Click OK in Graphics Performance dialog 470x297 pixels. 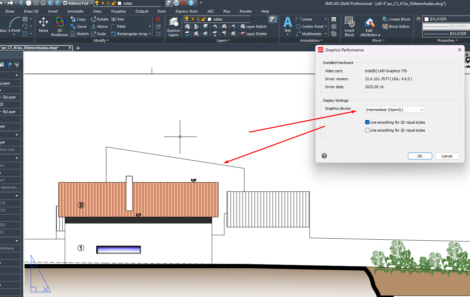pos(420,156)
